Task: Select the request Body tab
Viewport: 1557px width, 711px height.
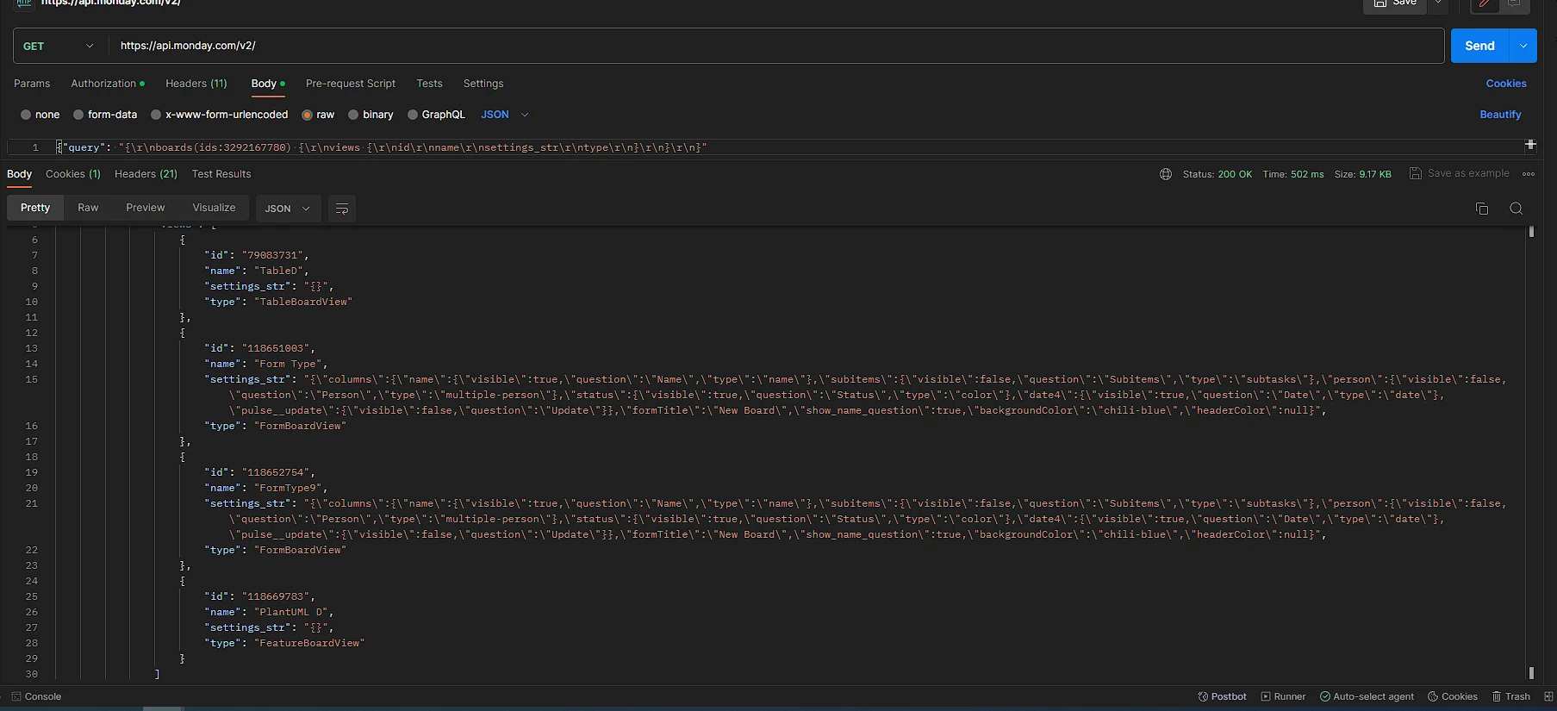Action: [267, 84]
